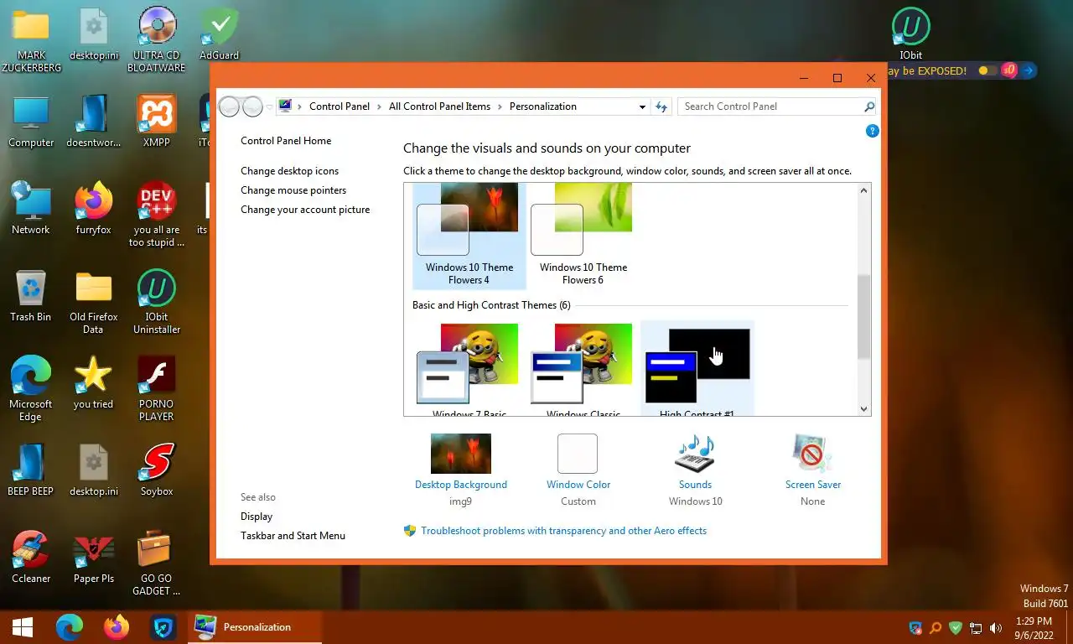Open the GO GO GADGET briefcase icon
The image size is (1073, 644).
[157, 563]
